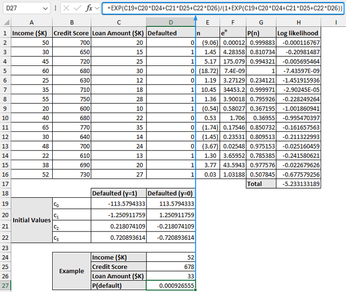Select column D header

(170, 22)
